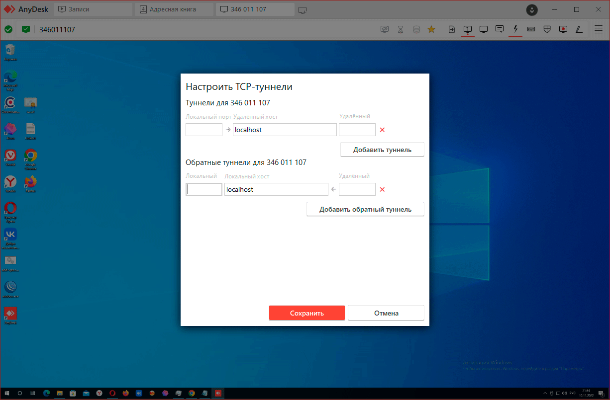
Task: Open the display settings monitor icon
Action: [484, 29]
